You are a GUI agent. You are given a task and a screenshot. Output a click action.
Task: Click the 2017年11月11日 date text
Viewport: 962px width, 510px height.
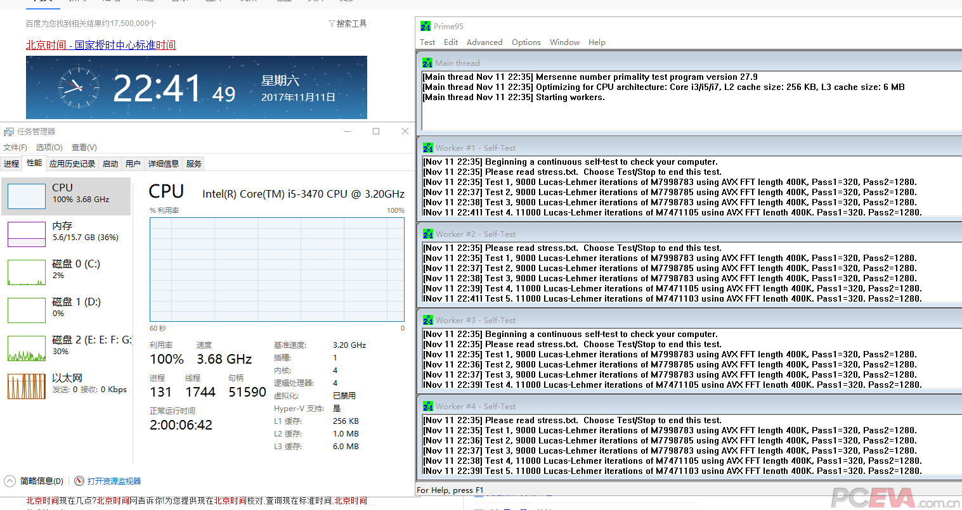click(x=298, y=97)
